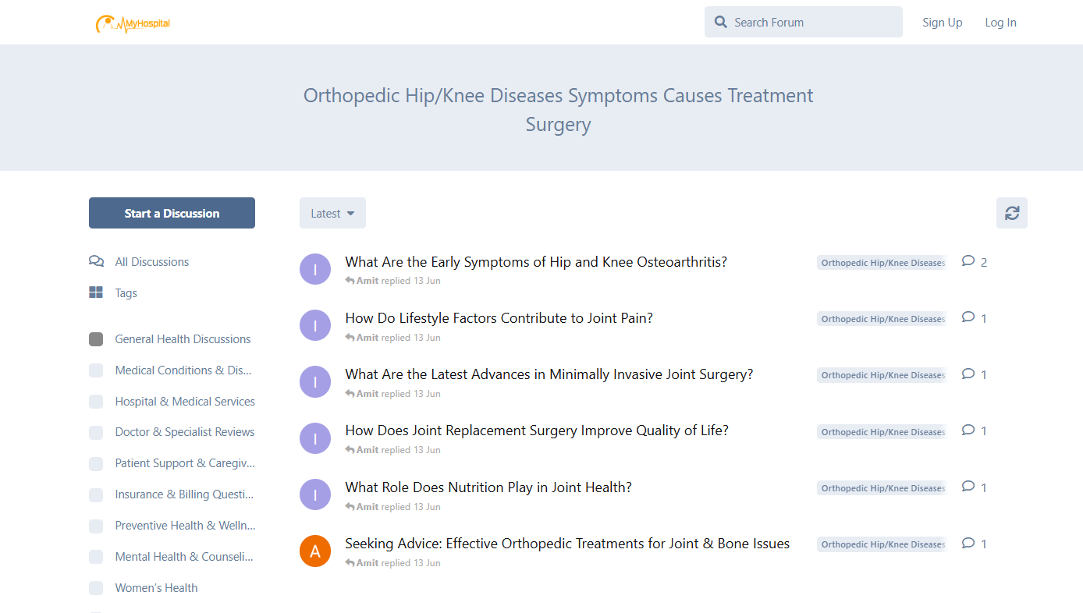Expand Mental Health & Counseling category
This screenshot has height=613, width=1083.
(95, 557)
